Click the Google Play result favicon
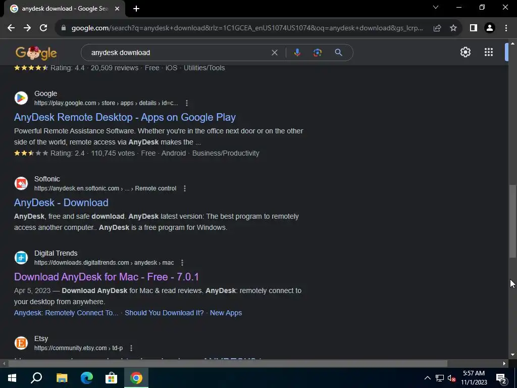 click(21, 98)
